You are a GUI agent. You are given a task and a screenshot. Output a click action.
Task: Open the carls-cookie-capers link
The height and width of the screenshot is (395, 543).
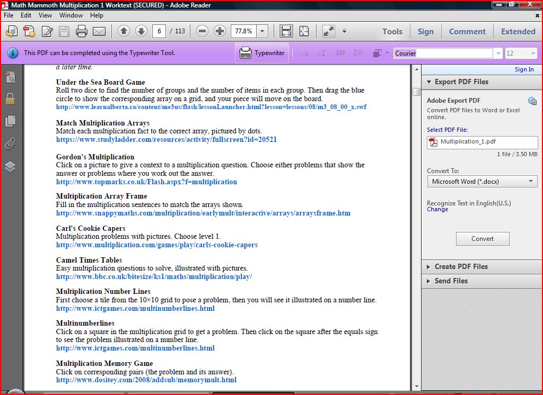pyautogui.click(x=157, y=245)
